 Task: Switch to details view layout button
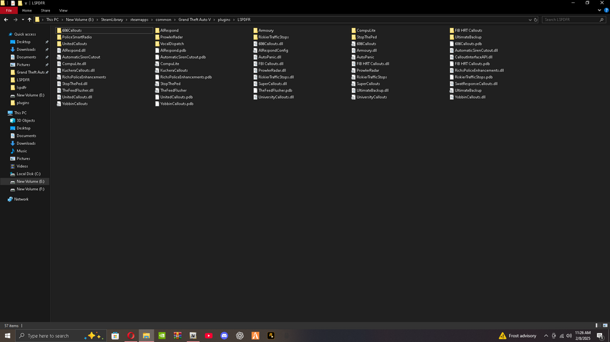(598, 326)
